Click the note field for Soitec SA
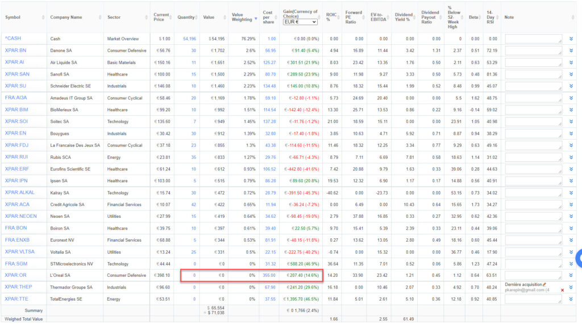582x324 pixels. pos(533,121)
